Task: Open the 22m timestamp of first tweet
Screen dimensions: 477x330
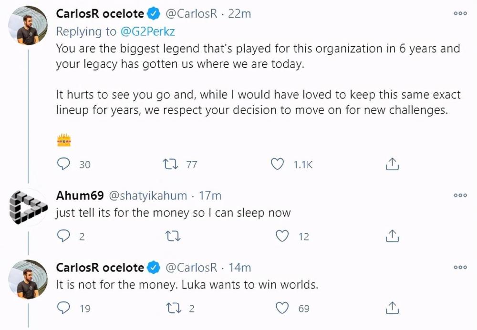Action: coord(239,14)
